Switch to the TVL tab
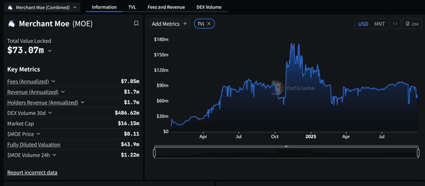Image resolution: width=425 pixels, height=186 pixels. (132, 7)
